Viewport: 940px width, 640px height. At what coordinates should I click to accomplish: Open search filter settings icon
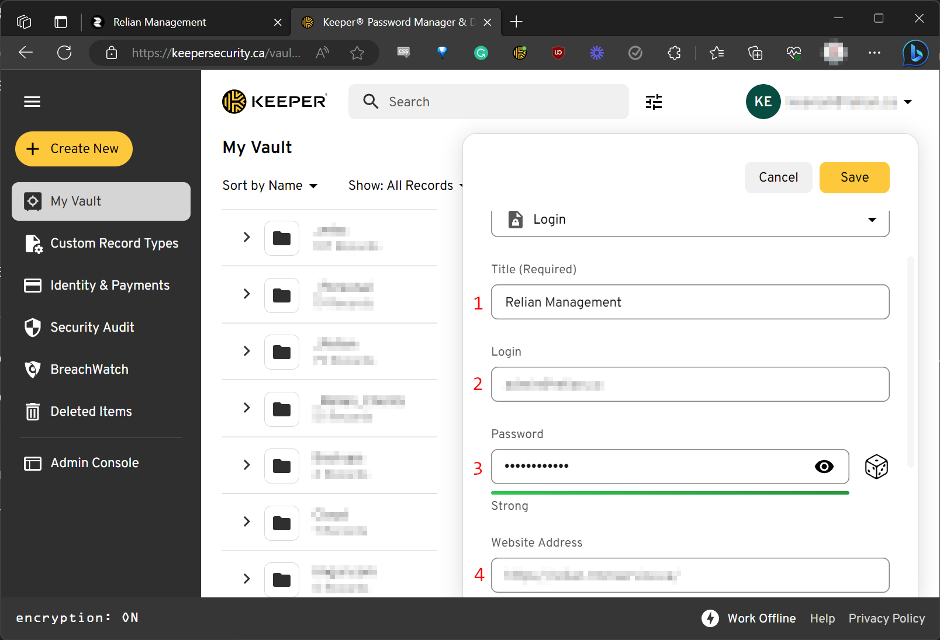(654, 102)
